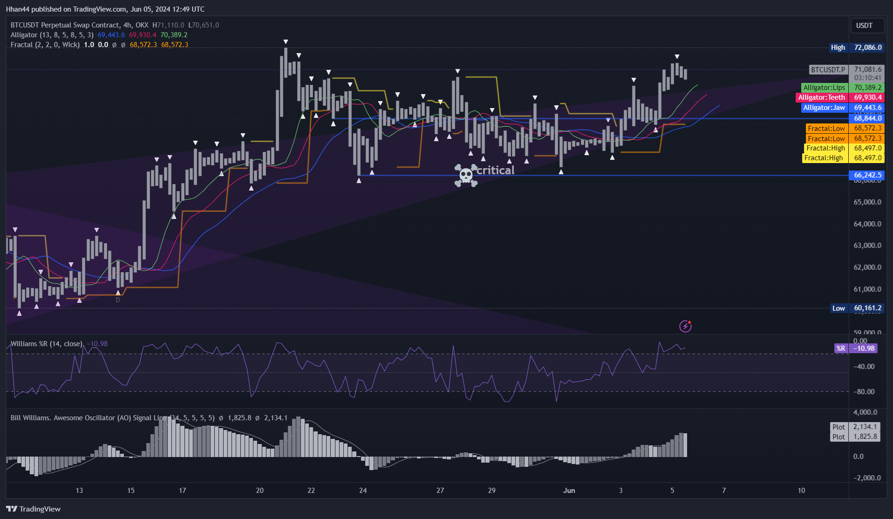
Task: Click the Williams %R (14, close) legend
Action: click(x=46, y=344)
